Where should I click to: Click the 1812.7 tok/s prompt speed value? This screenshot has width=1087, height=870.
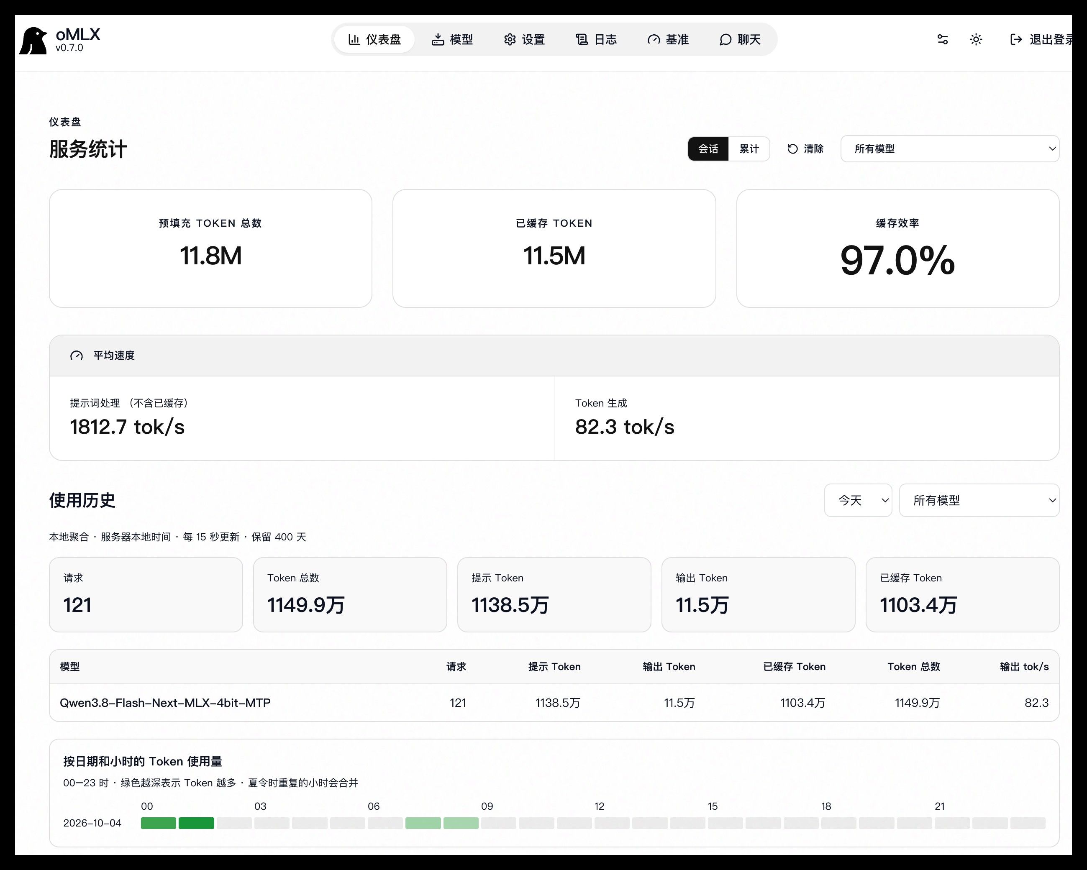click(x=127, y=427)
